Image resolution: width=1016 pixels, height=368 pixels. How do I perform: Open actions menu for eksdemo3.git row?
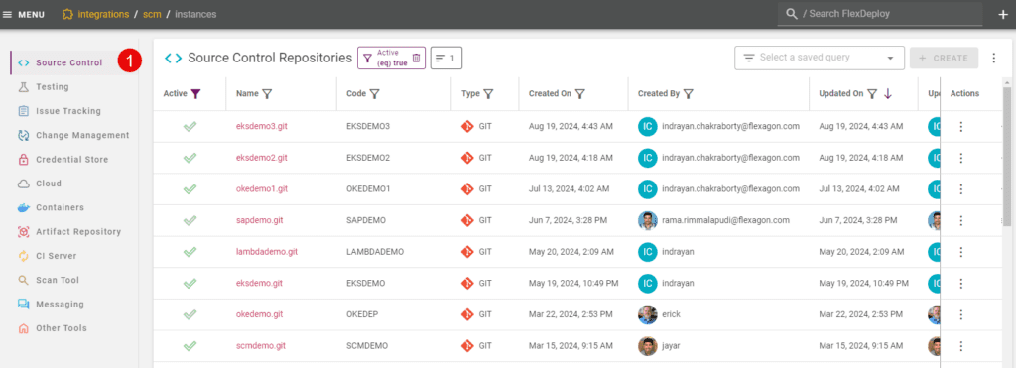coord(960,126)
